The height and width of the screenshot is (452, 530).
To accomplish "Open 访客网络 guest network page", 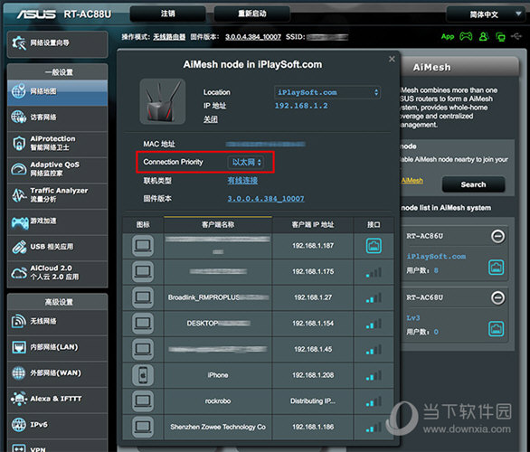I will click(57, 118).
